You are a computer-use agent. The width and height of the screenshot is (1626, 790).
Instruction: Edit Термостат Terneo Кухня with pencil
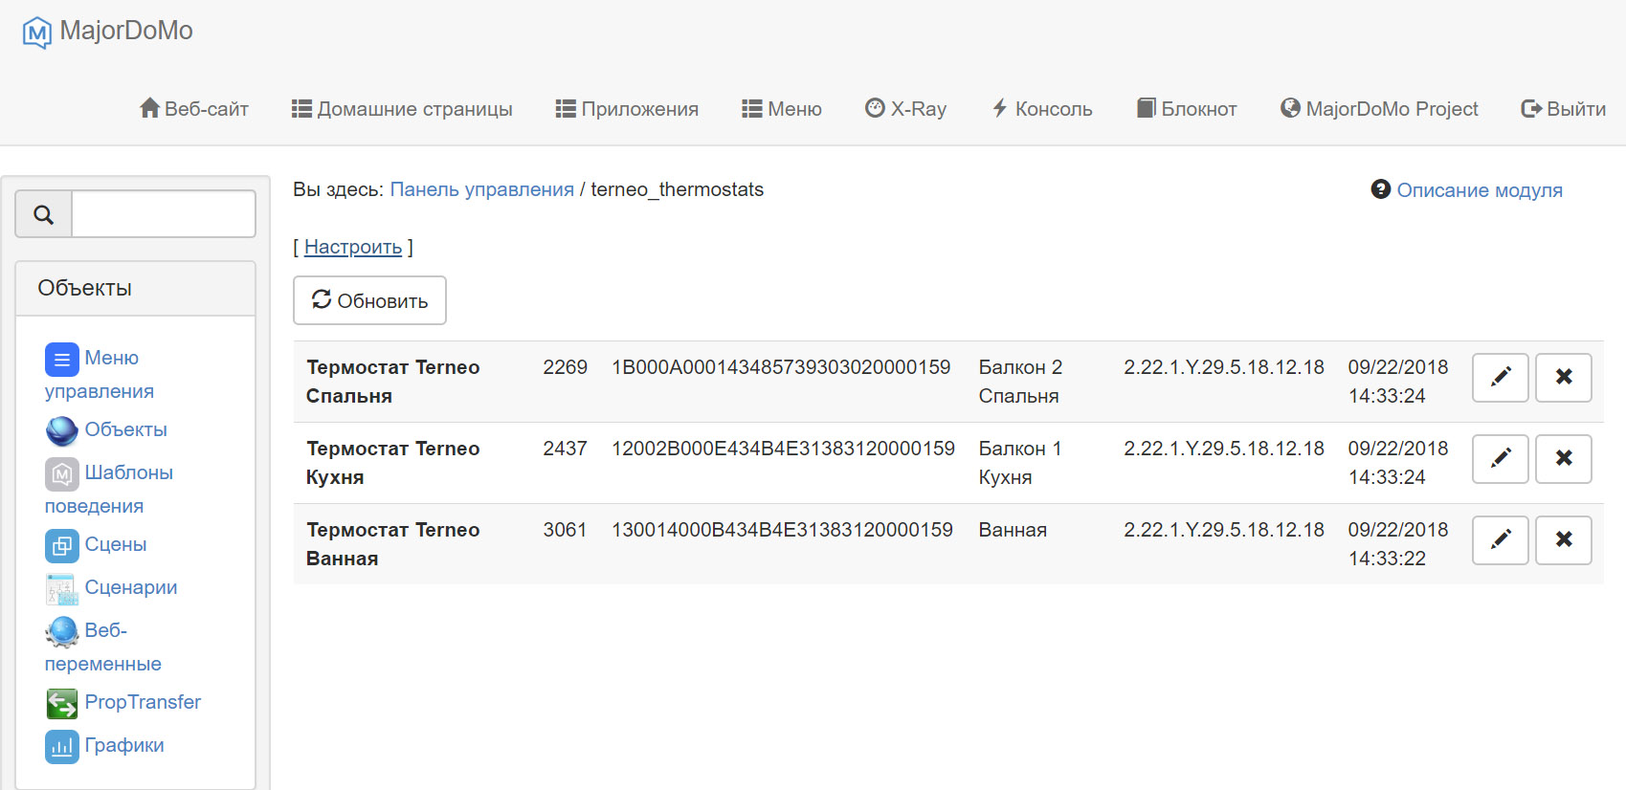[1500, 458]
